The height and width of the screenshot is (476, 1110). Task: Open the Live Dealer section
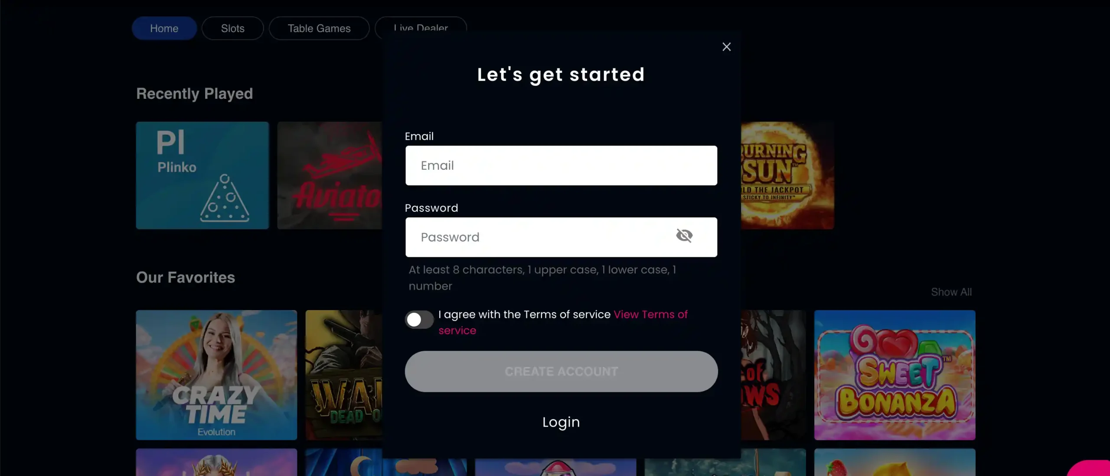coord(420,28)
